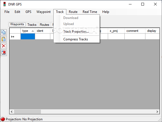This screenshot has height=122, width=162.
Task: Click the x_proj column header
Action: pyautogui.click(x=116, y=31)
